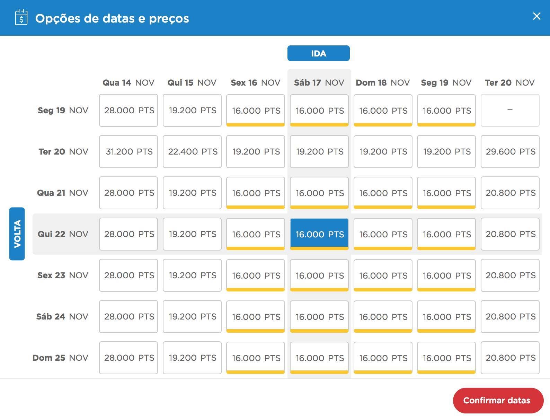Image resolution: width=550 pixels, height=420 pixels.
Task: Choose Dom 18 outbound, Sex 23 return
Action: click(383, 275)
